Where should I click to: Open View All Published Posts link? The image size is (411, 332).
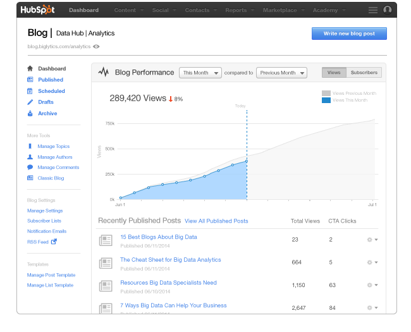(216, 221)
